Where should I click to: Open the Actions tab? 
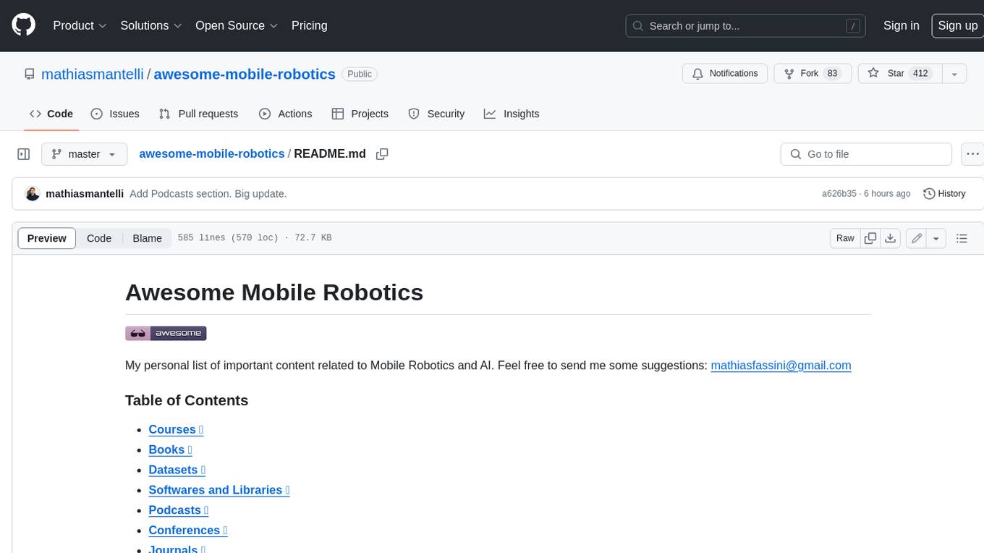coord(285,114)
